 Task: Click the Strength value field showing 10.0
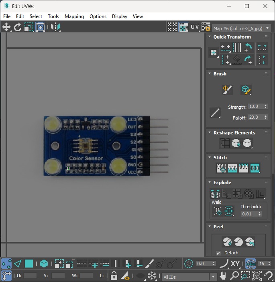256,106
